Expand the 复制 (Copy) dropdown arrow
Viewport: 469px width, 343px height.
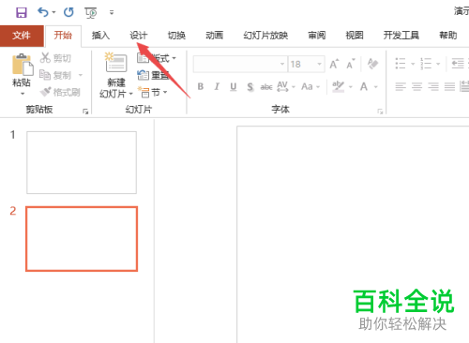tap(81, 75)
